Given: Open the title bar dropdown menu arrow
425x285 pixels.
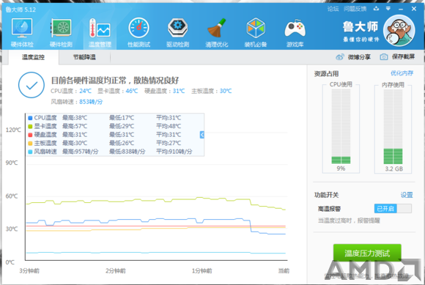Looking at the screenshot, I should point(388,9).
